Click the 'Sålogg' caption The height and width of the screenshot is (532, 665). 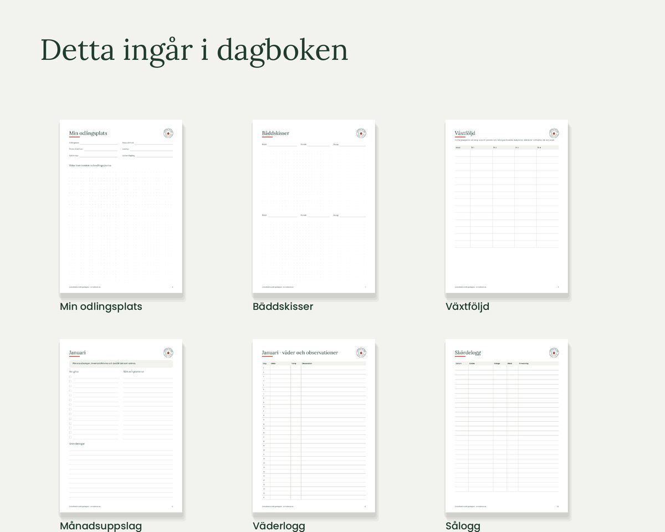point(463,526)
